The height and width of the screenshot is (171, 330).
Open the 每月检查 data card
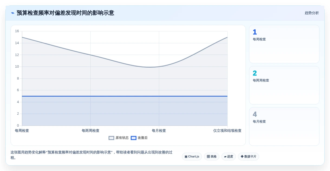(x=284, y=126)
